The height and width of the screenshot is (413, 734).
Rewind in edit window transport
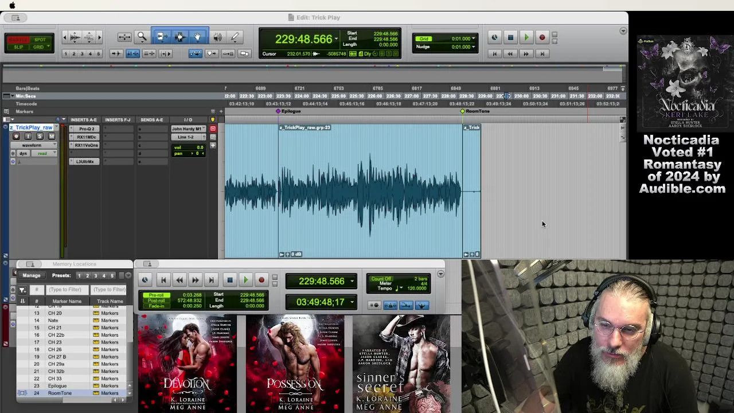pos(510,54)
